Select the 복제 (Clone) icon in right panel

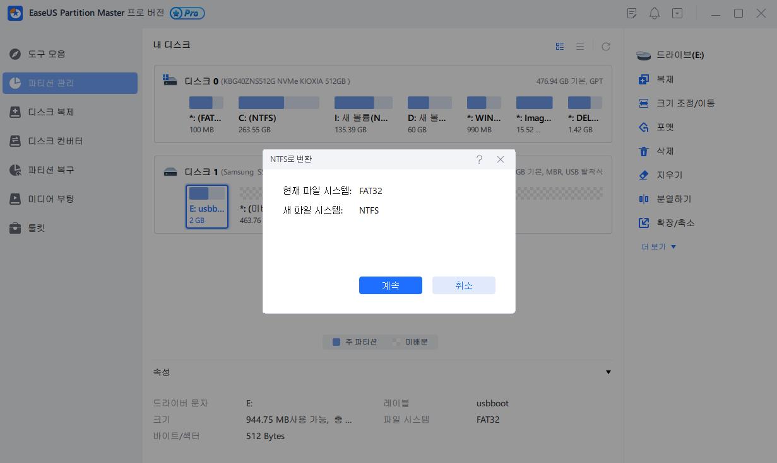643,79
